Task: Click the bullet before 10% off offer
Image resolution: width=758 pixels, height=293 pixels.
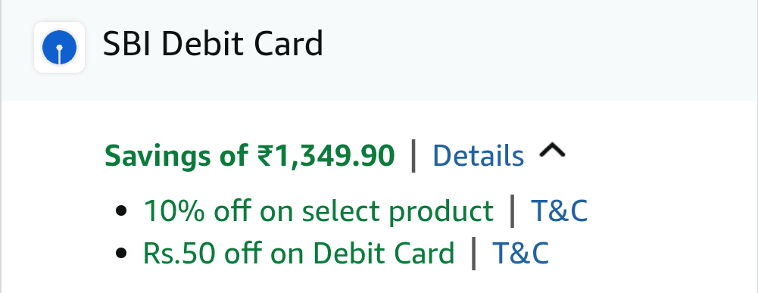Action: tap(121, 210)
